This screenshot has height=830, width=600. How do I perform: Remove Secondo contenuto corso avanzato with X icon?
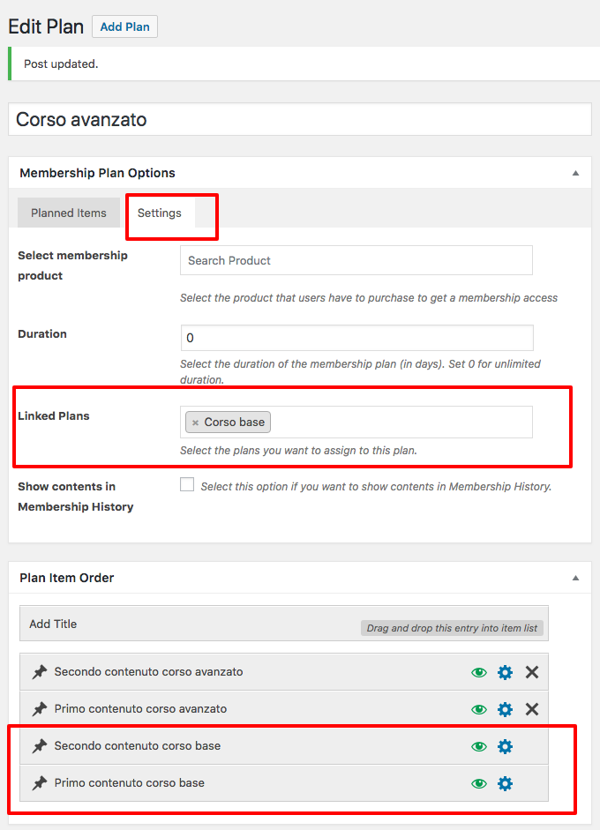click(x=532, y=672)
